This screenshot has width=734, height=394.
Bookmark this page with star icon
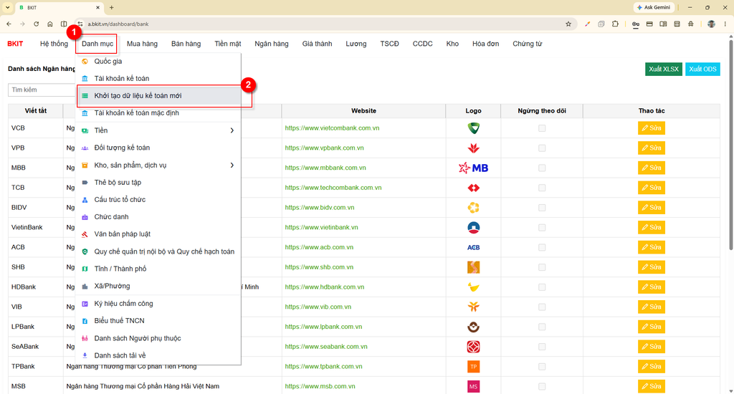(x=568, y=24)
